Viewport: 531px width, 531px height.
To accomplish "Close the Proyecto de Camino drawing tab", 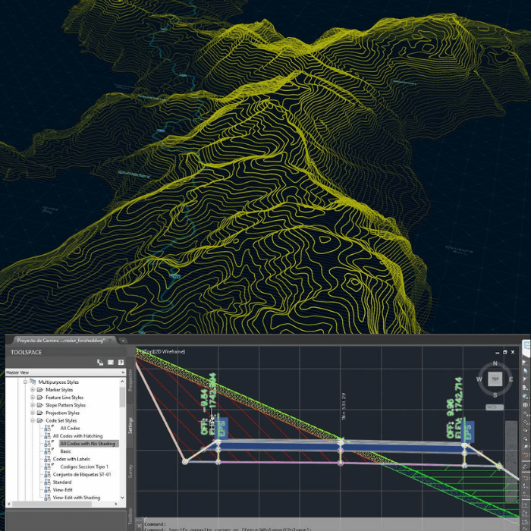I will click(x=110, y=341).
